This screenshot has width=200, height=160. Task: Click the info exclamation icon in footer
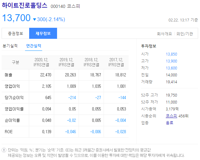point(4,150)
